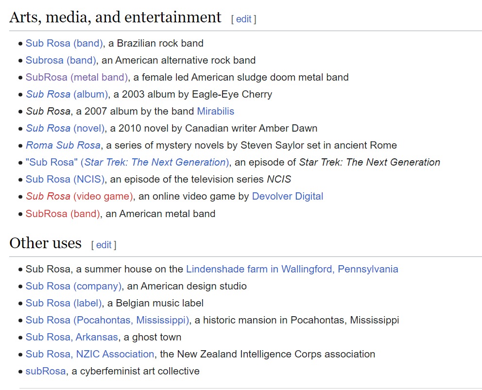Open Sub Rosa (NCIS) link
Viewport: 482px width, 390px height.
pyautogui.click(x=65, y=179)
